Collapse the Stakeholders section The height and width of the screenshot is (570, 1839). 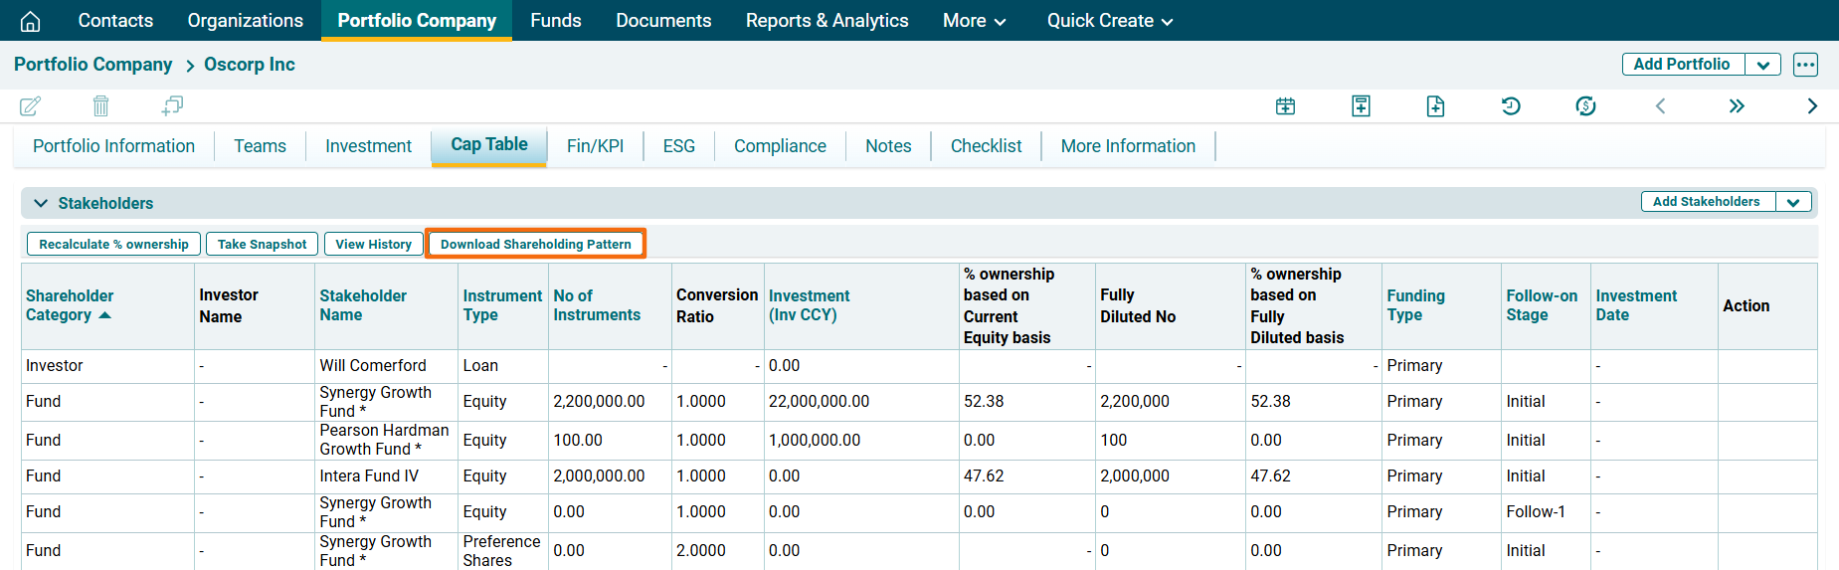coord(41,203)
